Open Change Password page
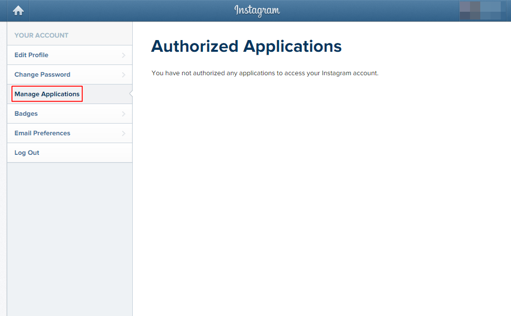 (x=70, y=75)
